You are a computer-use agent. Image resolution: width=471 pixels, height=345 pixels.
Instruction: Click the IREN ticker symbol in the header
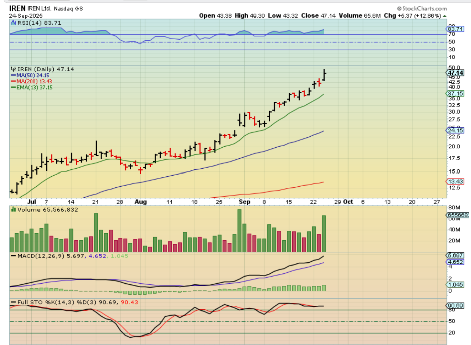(x=18, y=8)
